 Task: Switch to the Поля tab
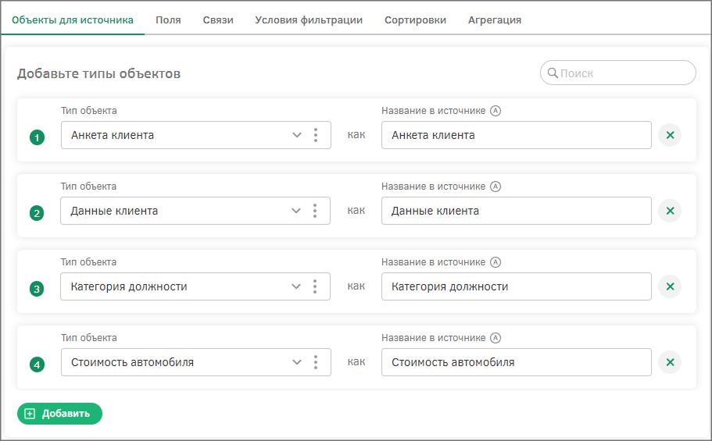pos(168,20)
